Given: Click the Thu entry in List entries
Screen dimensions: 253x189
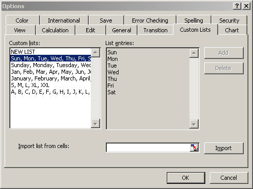Looking at the screenshot, I should (112, 79).
